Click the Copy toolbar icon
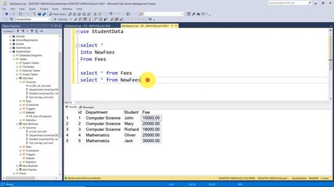 click(x=100, y=14)
